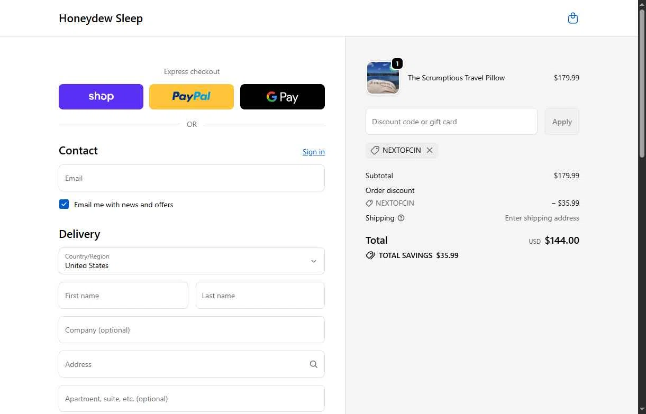646x414 pixels.
Task: Focus the Email input field
Action: (192, 178)
